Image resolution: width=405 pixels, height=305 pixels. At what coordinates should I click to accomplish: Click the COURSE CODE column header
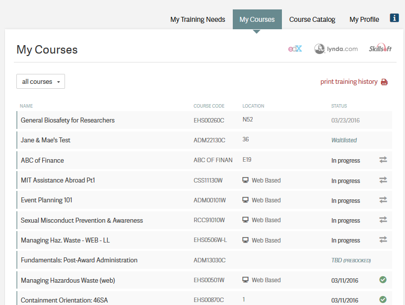209,106
